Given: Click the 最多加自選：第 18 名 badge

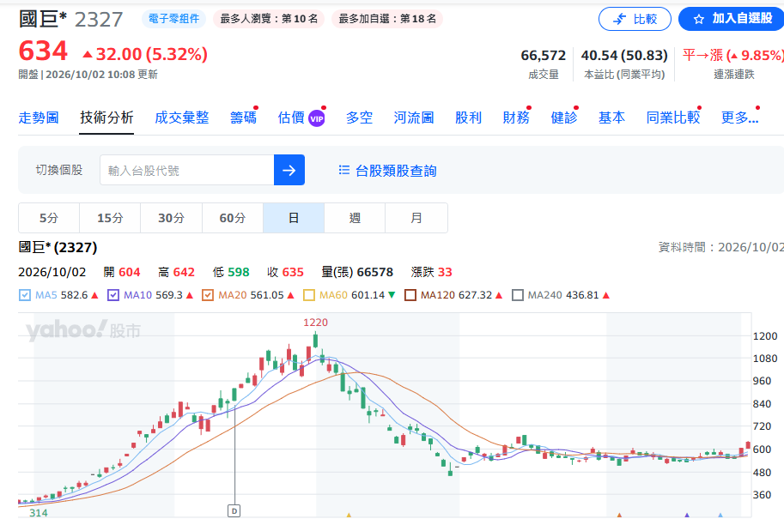Looking at the screenshot, I should (387, 19).
